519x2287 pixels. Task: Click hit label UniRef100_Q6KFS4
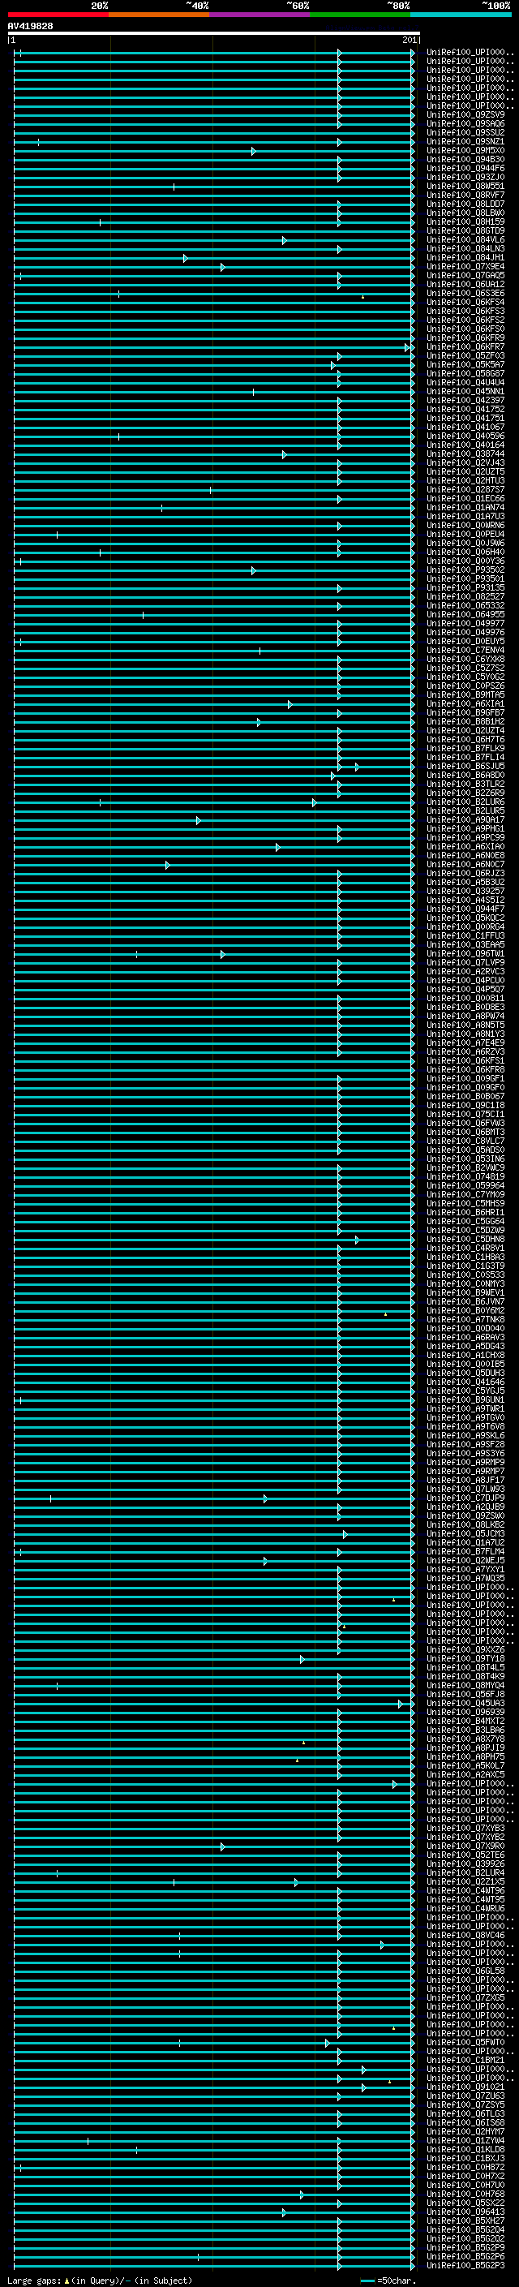465,302
